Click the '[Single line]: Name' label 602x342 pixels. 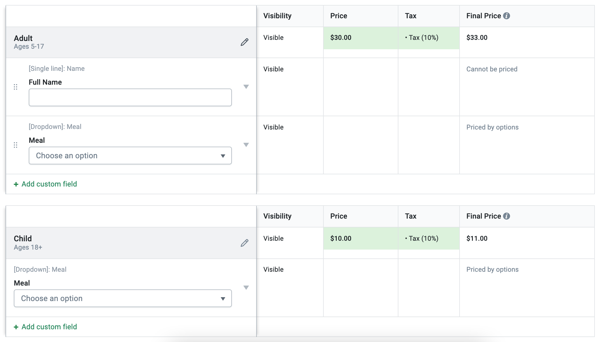57,69
